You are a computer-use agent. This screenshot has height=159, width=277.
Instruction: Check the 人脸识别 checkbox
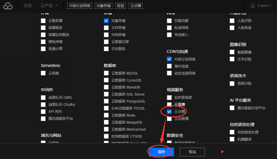click(232, 21)
